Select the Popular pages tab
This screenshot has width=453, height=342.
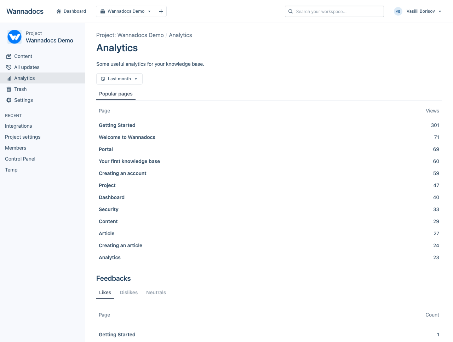coord(116,94)
